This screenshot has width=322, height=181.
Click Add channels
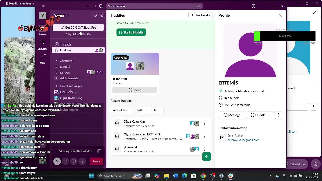[x=78, y=78]
